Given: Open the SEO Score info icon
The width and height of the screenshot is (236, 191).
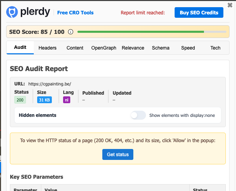Looking at the screenshot, I should [x=71, y=32].
